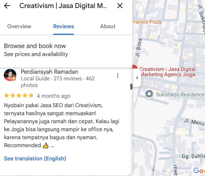Click the '4 months ago' timestamp
The image size is (205, 176).
pyautogui.click(x=54, y=96)
